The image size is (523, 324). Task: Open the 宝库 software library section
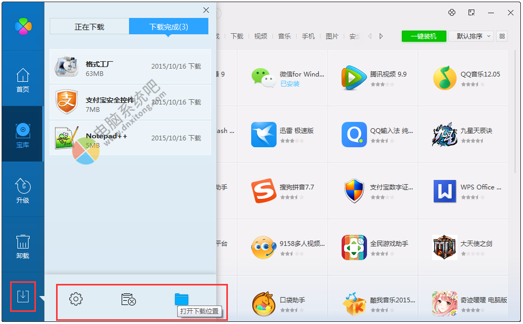coord(23,135)
